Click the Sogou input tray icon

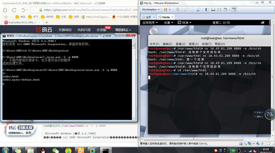[216, 150]
